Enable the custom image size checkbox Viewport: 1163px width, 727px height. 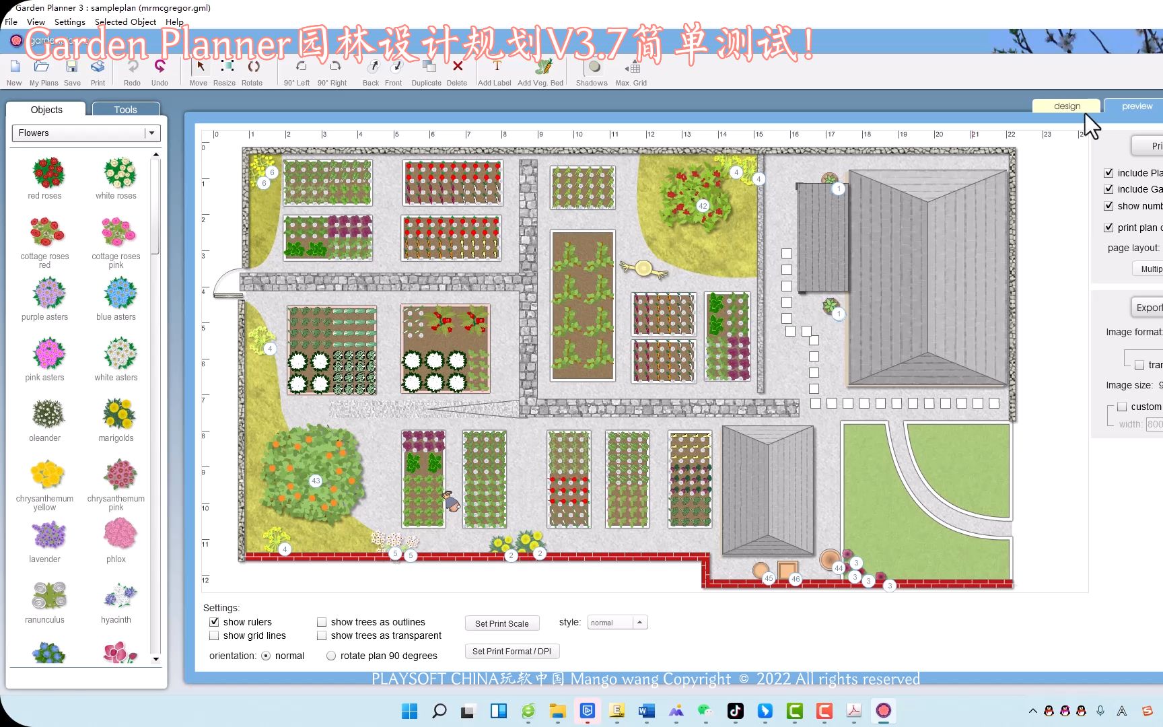coord(1122,407)
